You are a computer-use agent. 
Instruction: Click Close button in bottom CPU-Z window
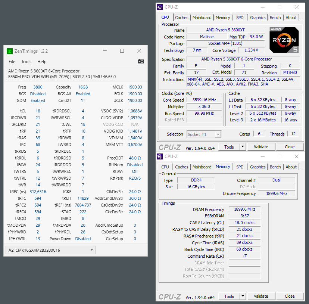[290, 296]
